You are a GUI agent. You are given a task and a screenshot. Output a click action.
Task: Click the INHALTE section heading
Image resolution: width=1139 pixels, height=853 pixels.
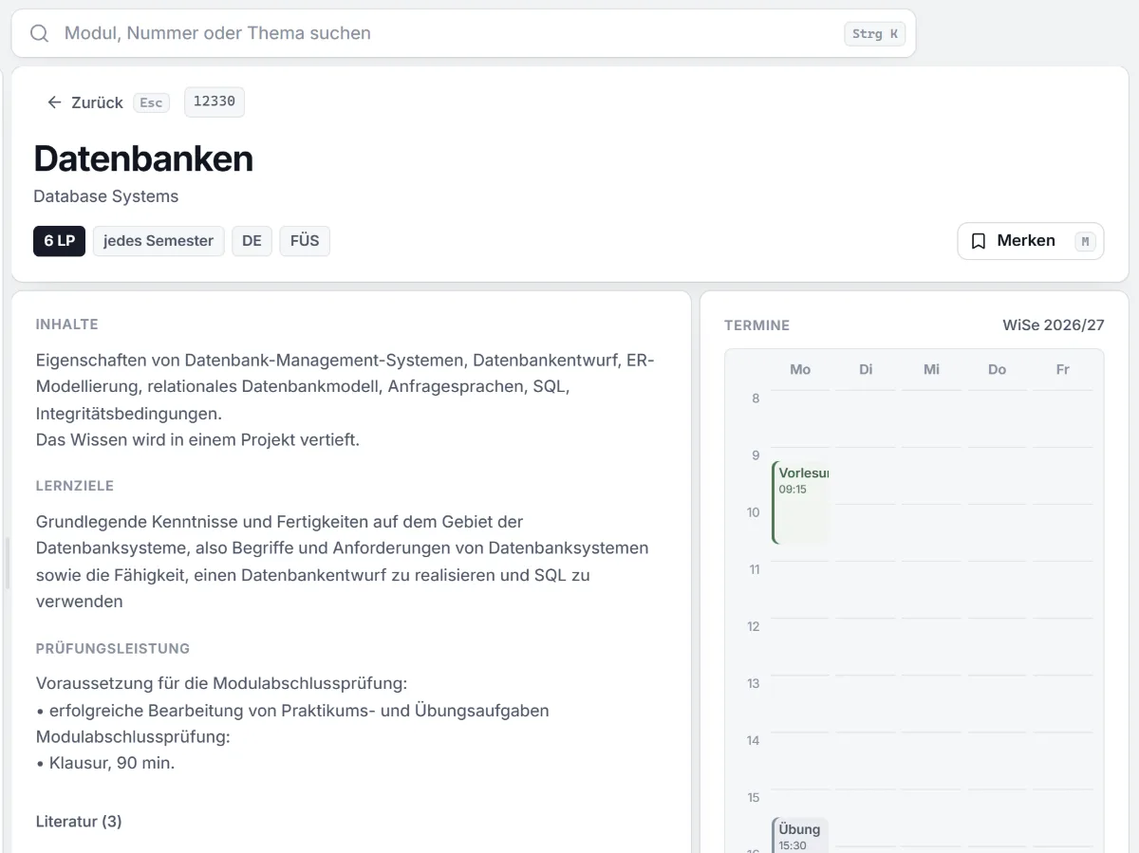(x=67, y=325)
